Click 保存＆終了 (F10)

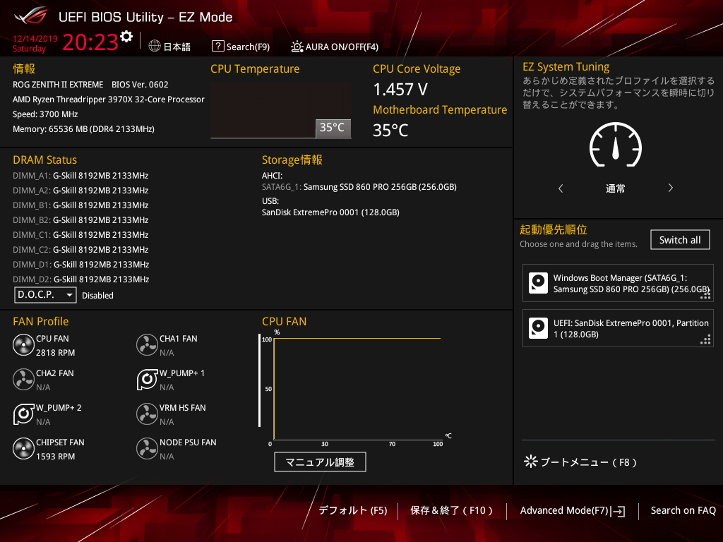pos(451,510)
